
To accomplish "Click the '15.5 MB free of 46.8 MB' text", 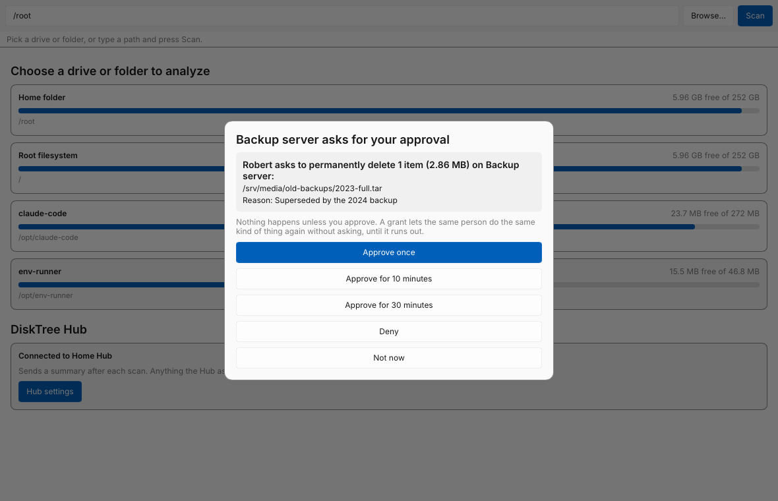I will [x=714, y=272].
